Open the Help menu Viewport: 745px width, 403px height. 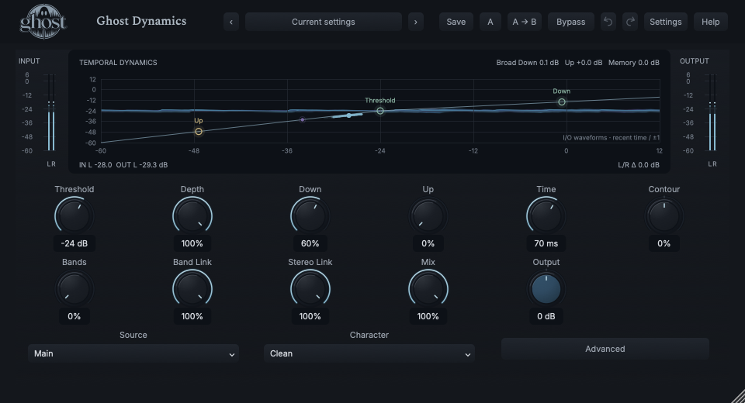click(710, 22)
